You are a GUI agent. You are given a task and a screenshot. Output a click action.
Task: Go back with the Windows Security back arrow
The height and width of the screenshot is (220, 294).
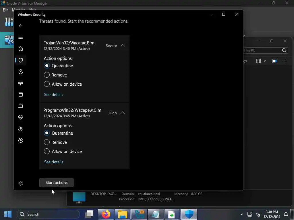[x=21, y=26]
